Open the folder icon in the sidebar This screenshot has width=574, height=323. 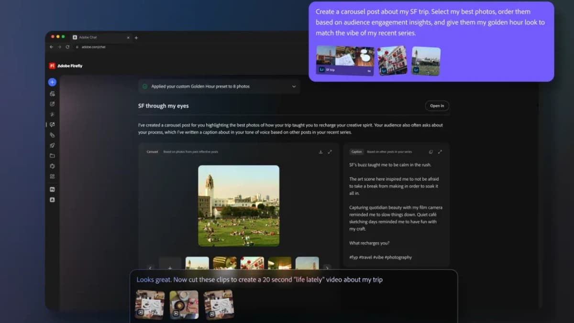point(52,156)
